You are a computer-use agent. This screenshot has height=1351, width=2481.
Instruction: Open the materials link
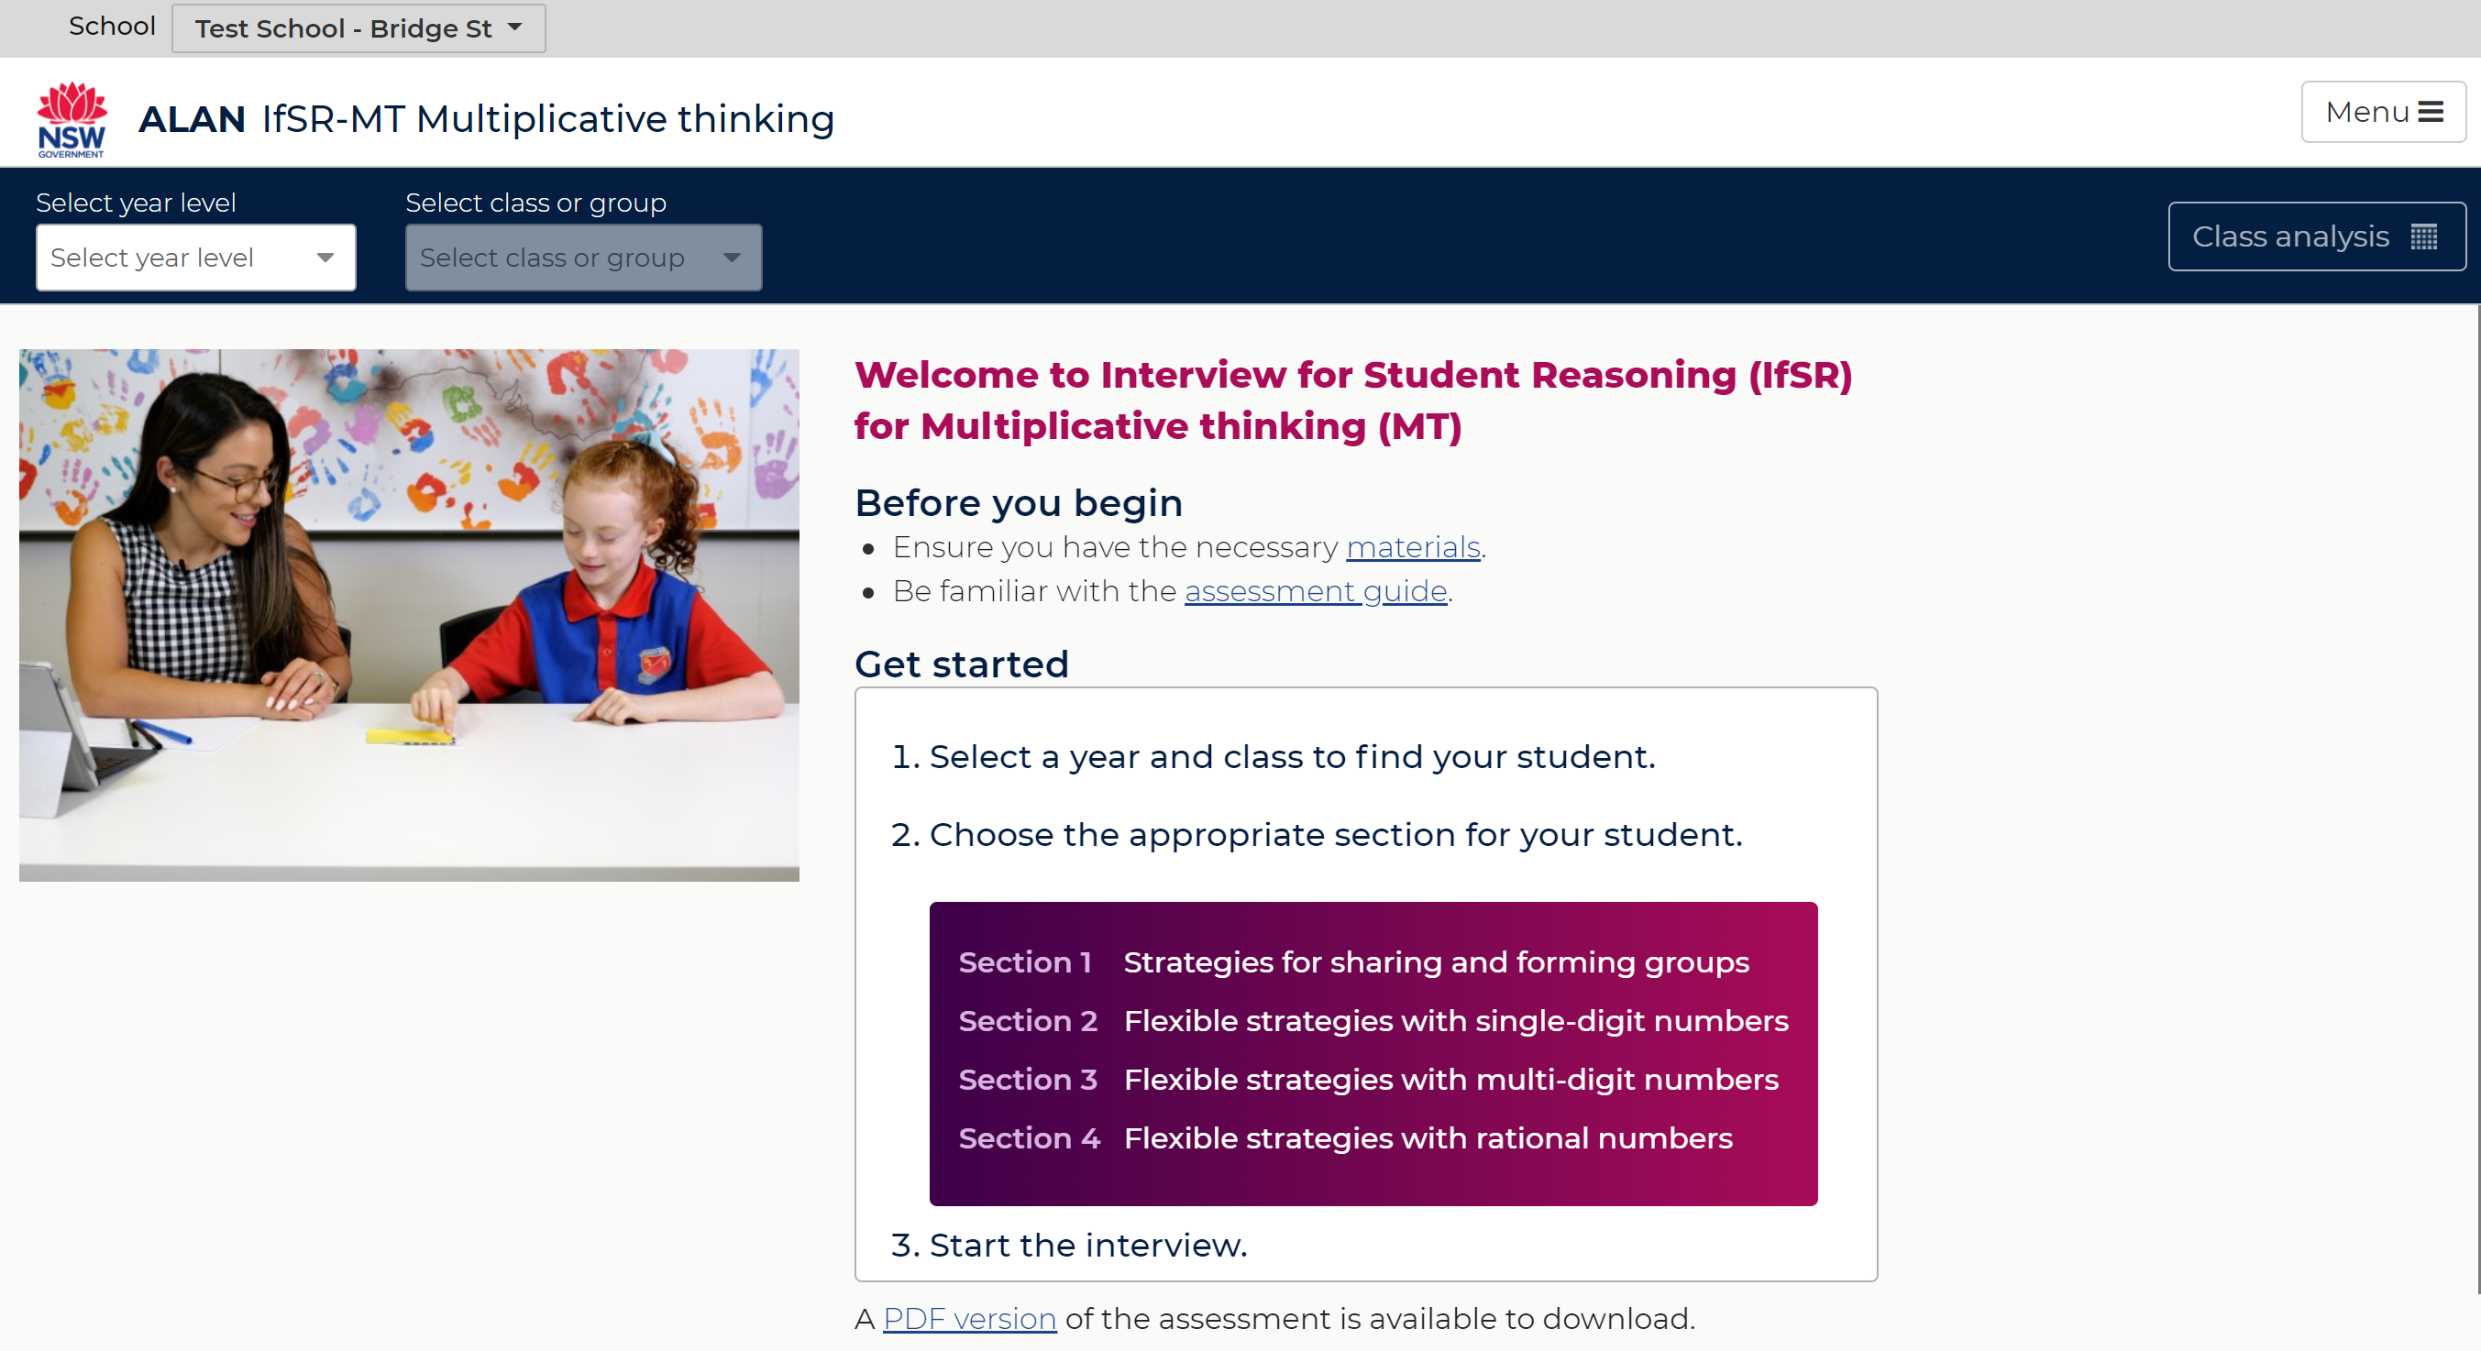[1412, 547]
